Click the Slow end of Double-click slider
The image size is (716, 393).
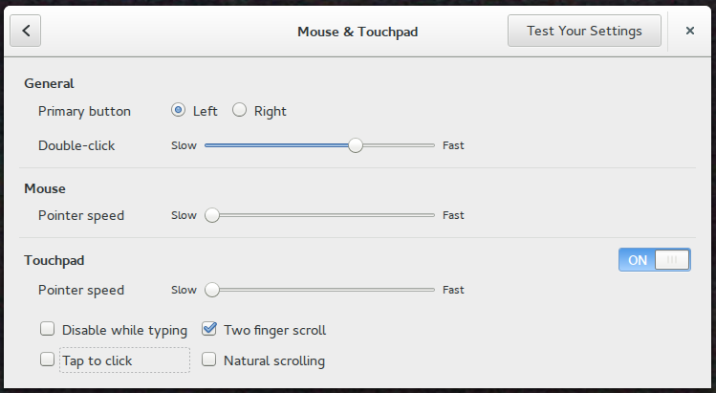(x=206, y=145)
